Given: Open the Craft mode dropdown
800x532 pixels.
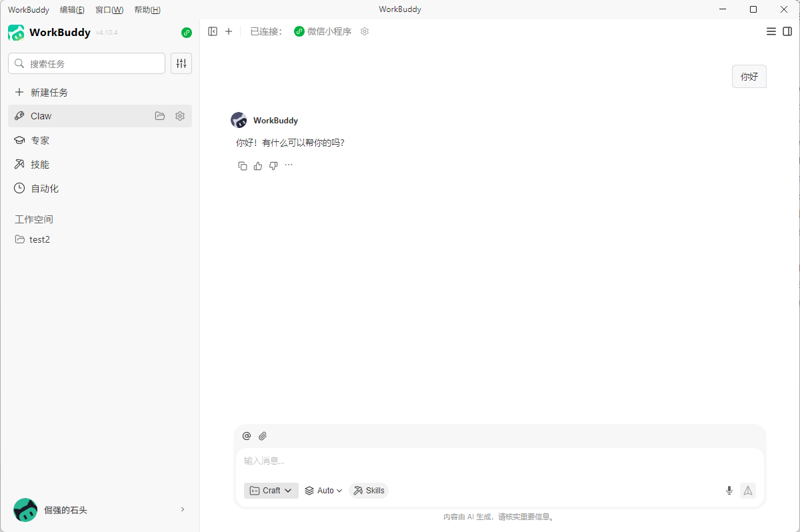Looking at the screenshot, I should (271, 491).
